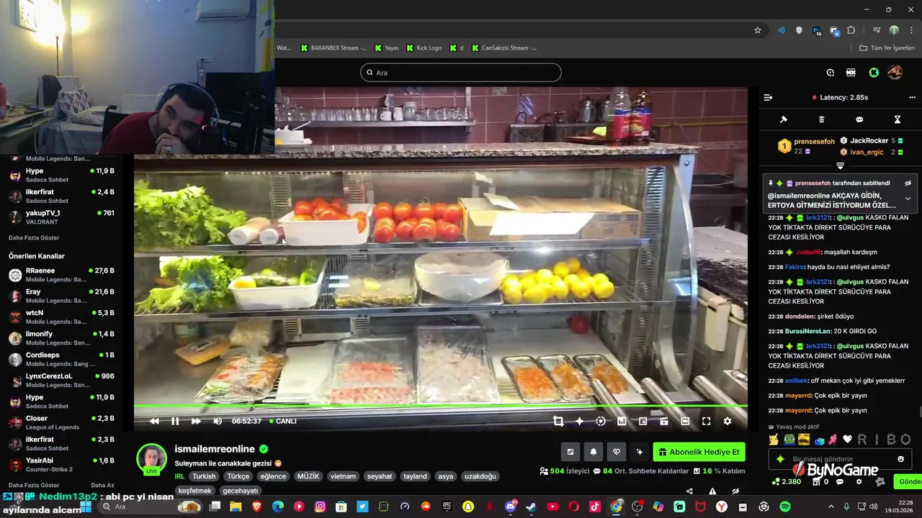The height and width of the screenshot is (518, 922).
Task: Open Discord from the Windows taskbar
Action: tap(511, 506)
